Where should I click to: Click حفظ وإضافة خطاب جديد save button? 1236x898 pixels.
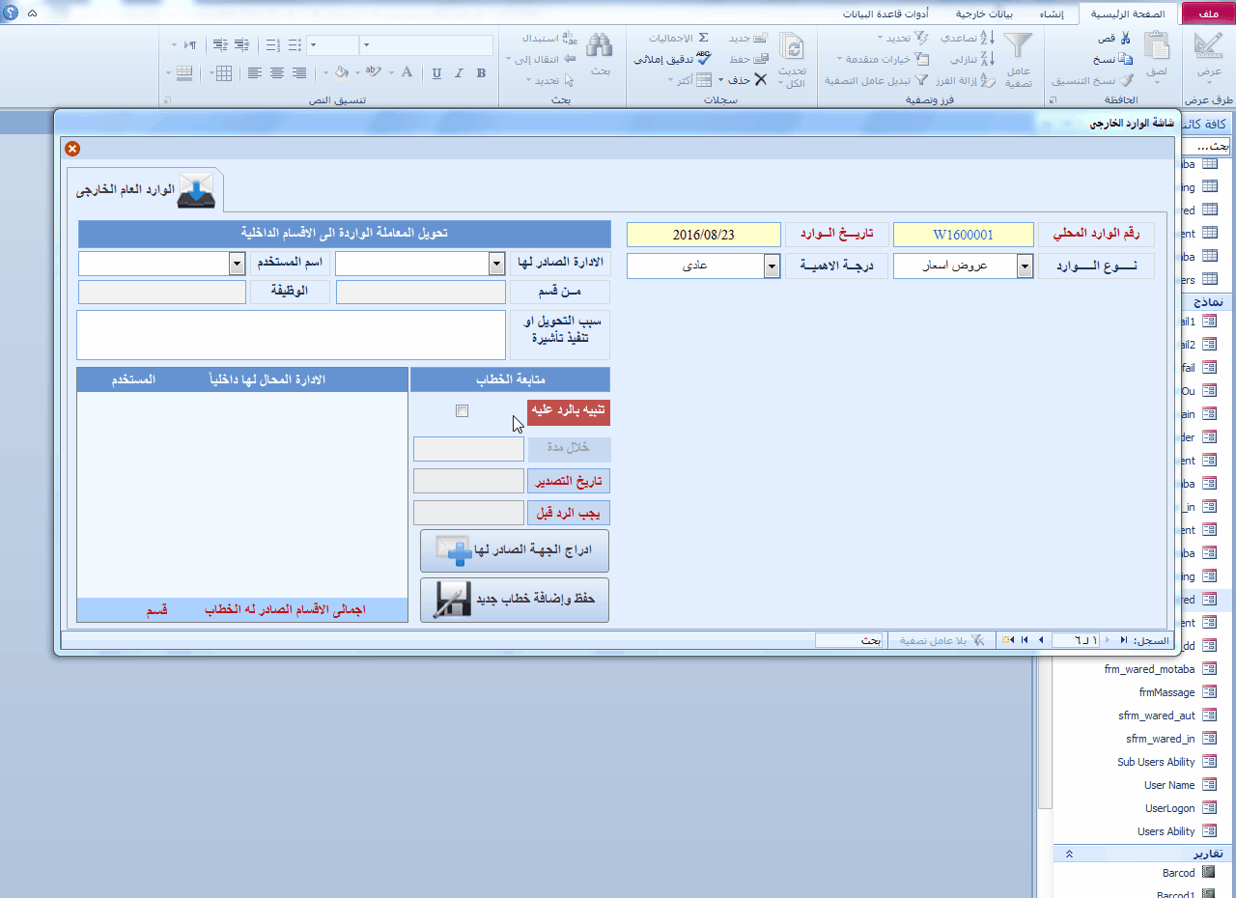point(515,600)
